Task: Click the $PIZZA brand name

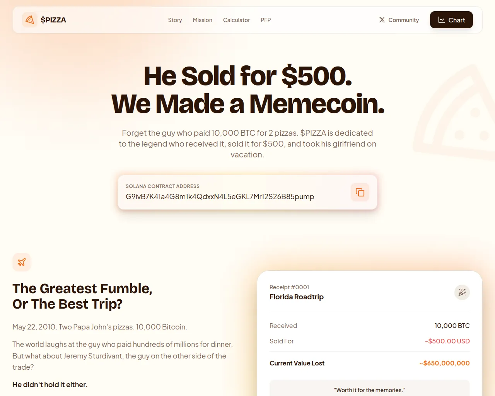Action: pyautogui.click(x=53, y=20)
